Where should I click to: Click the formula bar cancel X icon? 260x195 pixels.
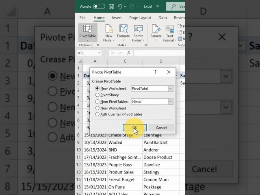click(113, 53)
